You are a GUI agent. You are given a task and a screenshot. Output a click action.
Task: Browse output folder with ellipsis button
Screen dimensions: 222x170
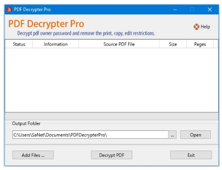pyautogui.click(x=172, y=135)
